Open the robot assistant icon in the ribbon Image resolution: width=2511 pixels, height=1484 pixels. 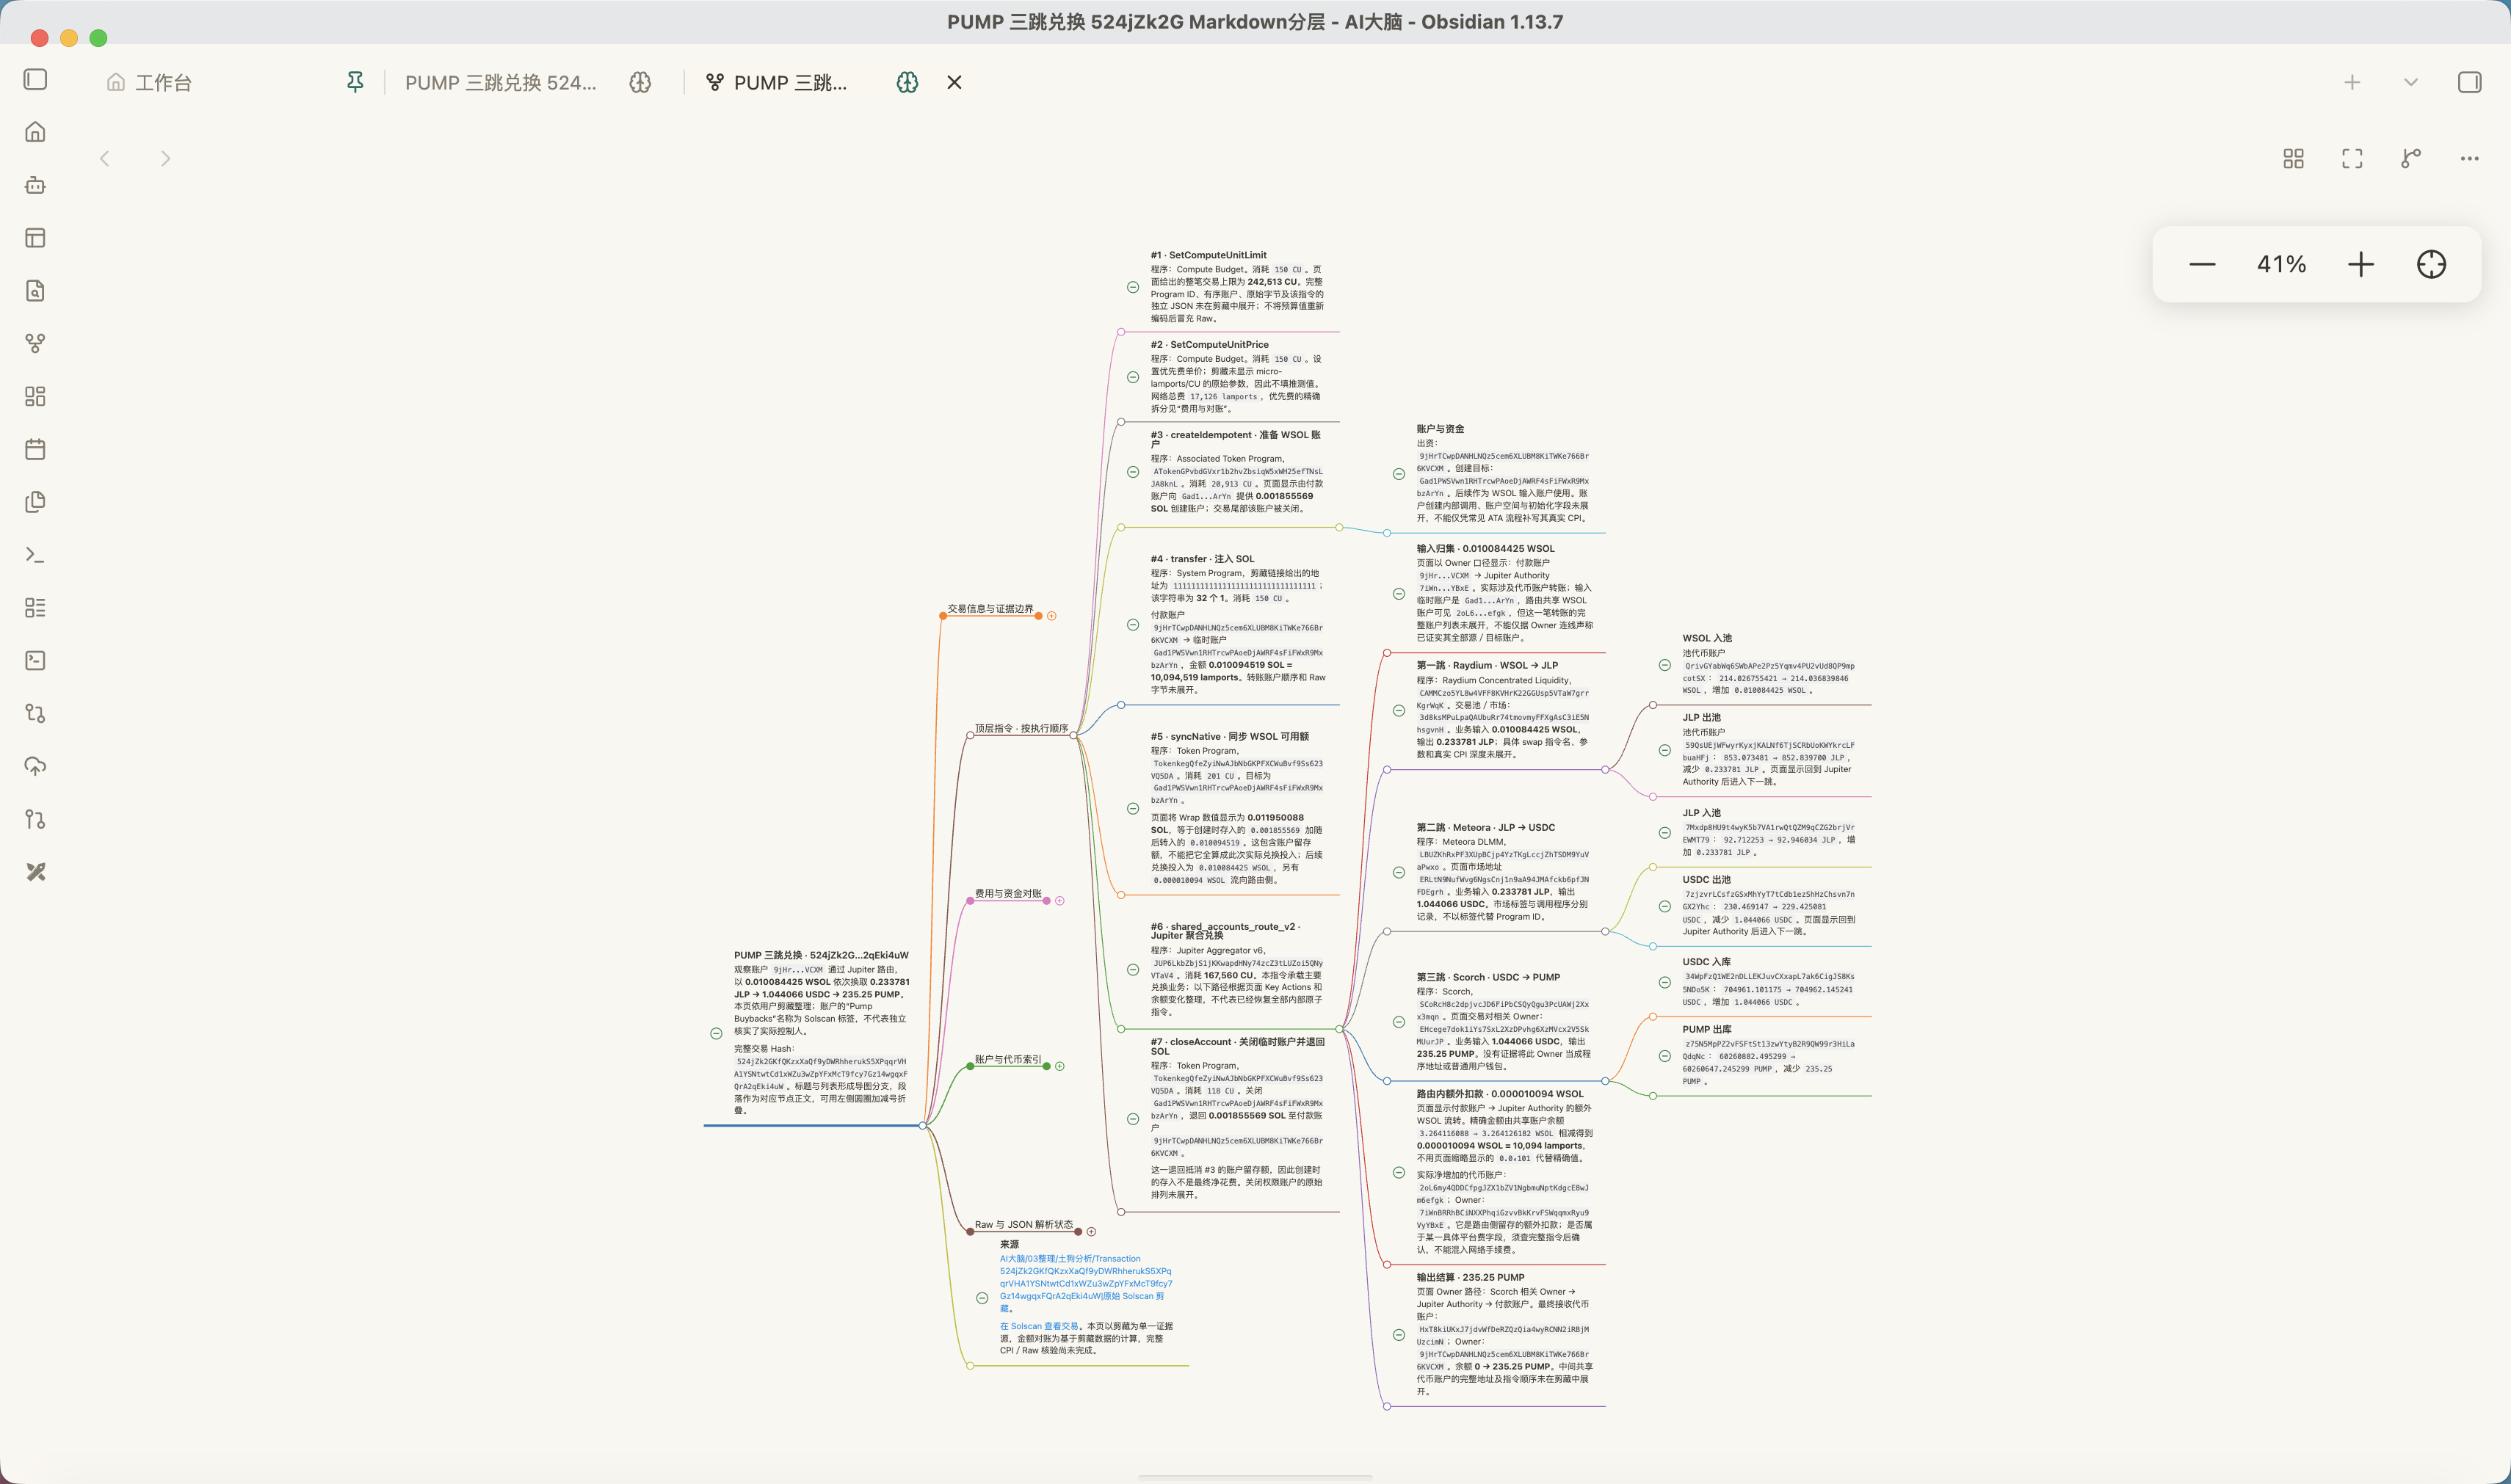point(35,185)
